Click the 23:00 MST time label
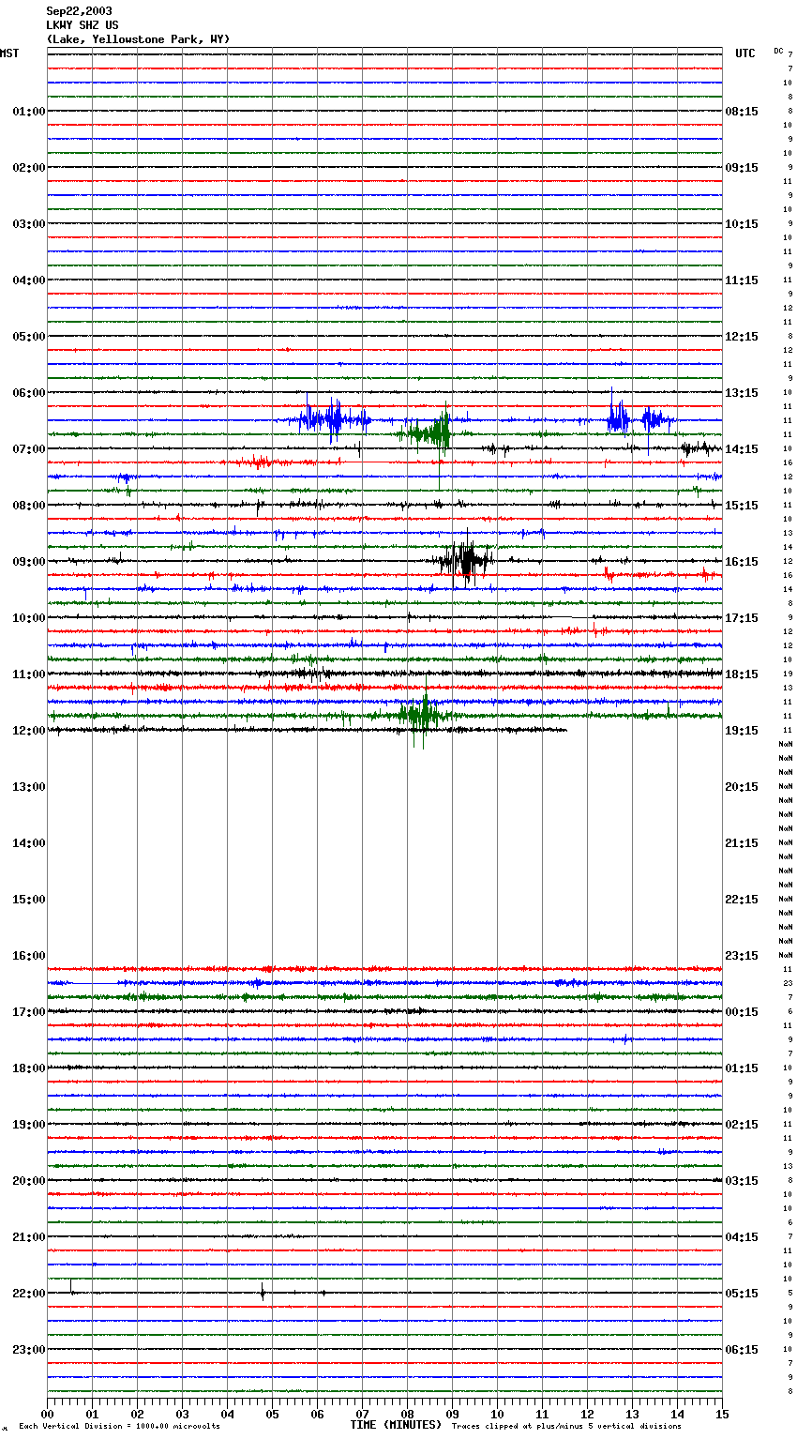The width and height of the screenshot is (797, 1439). [28, 1350]
